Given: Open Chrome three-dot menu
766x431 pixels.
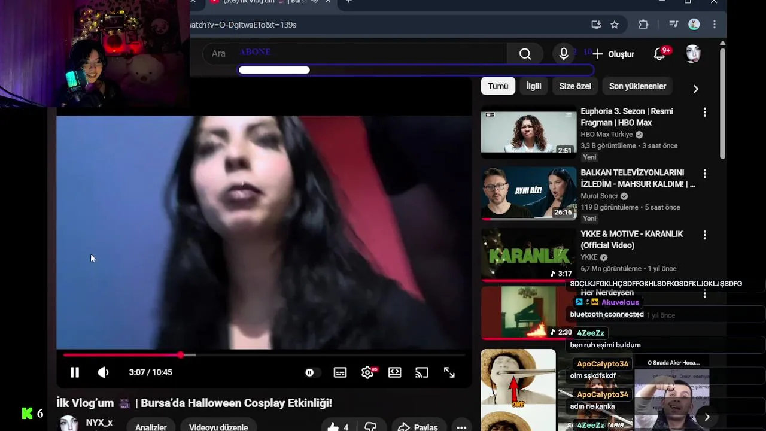Looking at the screenshot, I should point(715,25).
